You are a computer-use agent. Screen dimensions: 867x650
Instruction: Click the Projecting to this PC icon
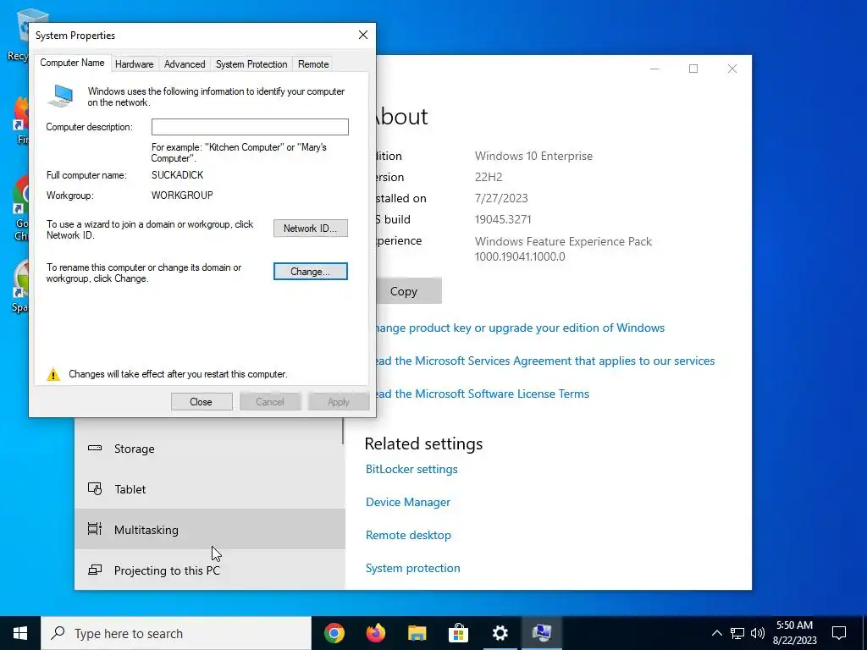point(95,570)
